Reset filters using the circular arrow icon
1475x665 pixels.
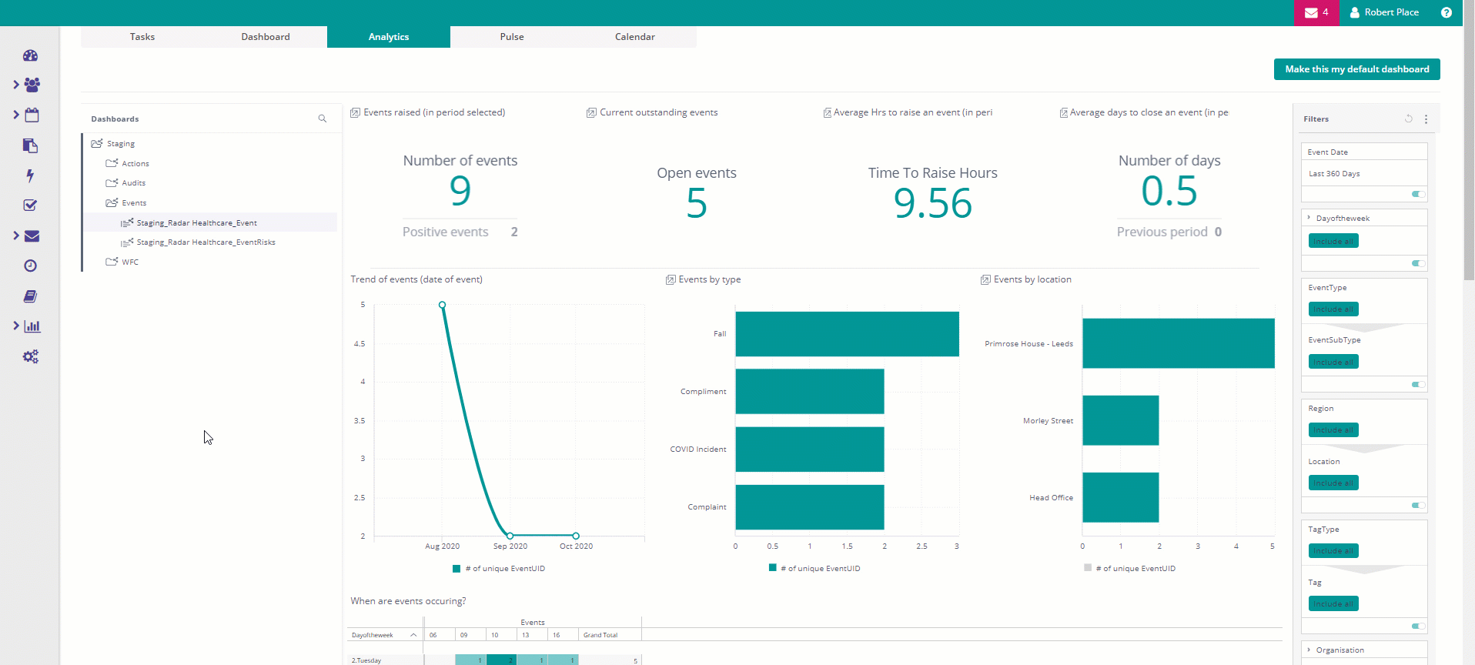pyautogui.click(x=1409, y=119)
